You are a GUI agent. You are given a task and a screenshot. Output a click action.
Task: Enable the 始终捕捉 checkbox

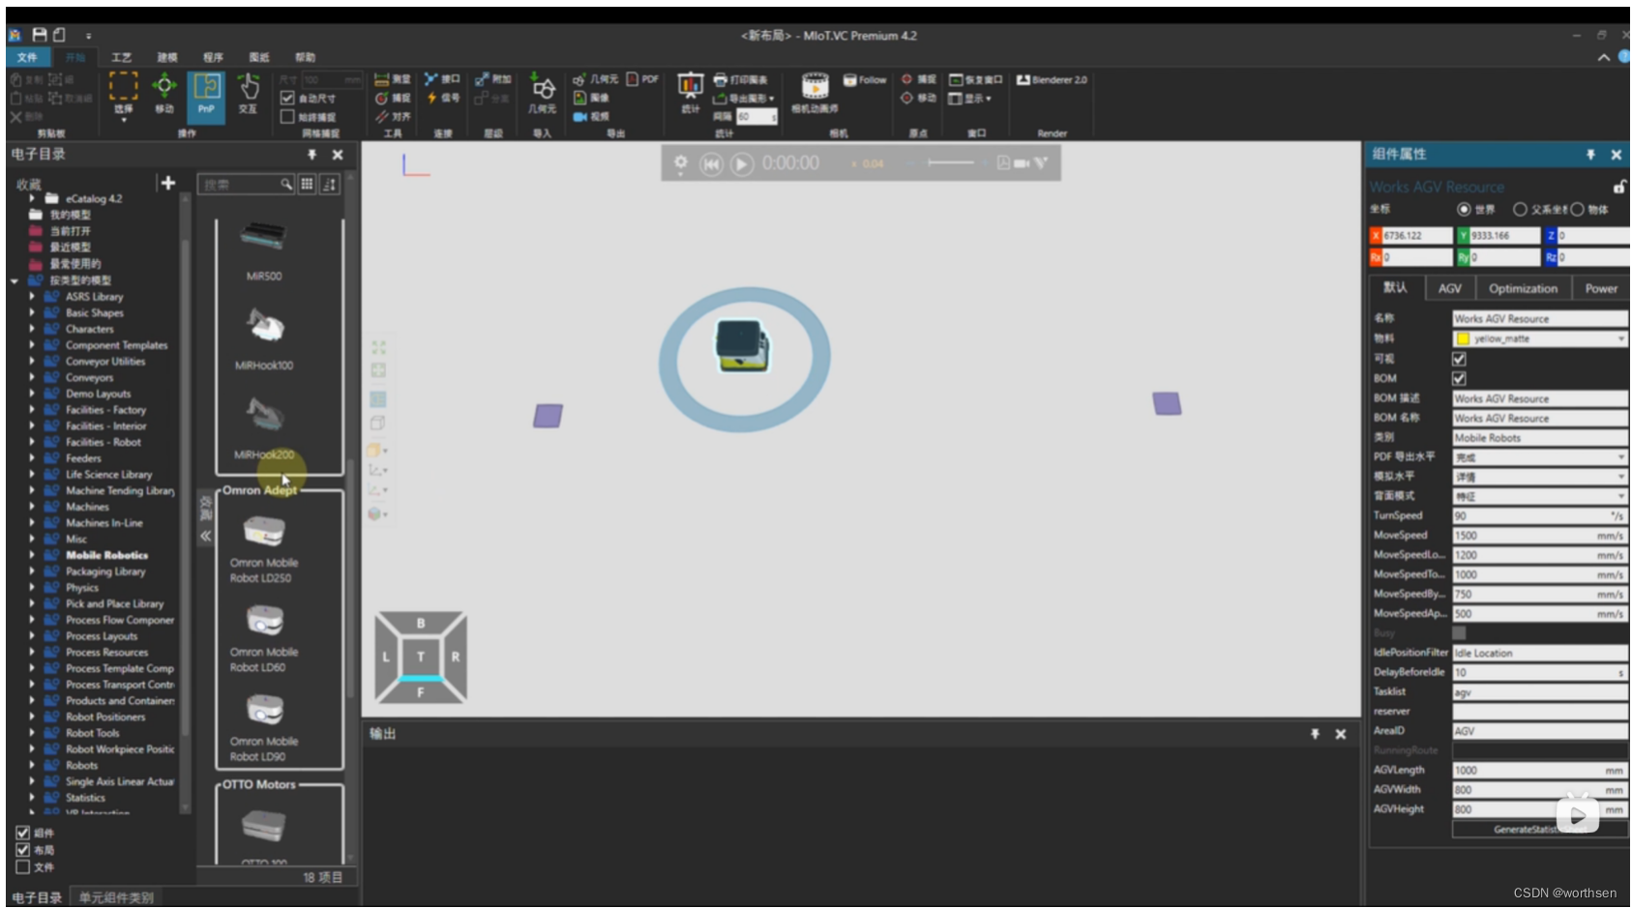[287, 117]
